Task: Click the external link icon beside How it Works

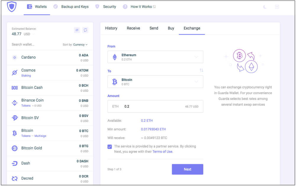Action: [x=154, y=7]
